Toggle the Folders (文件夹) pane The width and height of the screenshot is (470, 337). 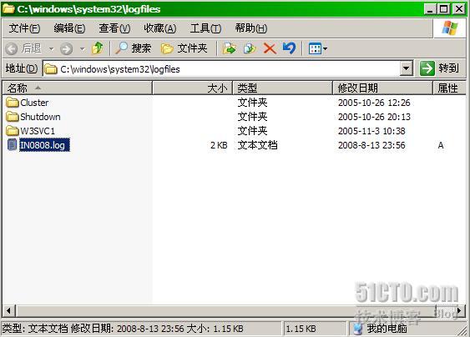(x=184, y=48)
